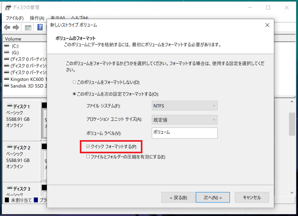Expand the アロケーション ユニット サイズ dropdown

184,119
